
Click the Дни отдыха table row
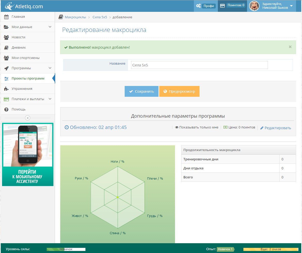point(239,168)
